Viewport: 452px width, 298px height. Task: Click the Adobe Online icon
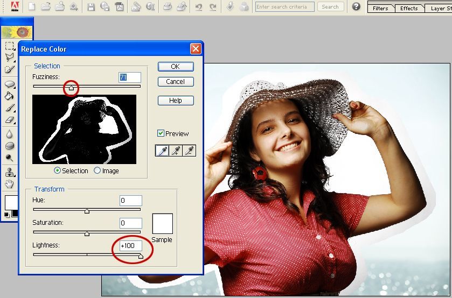(x=15, y=6)
